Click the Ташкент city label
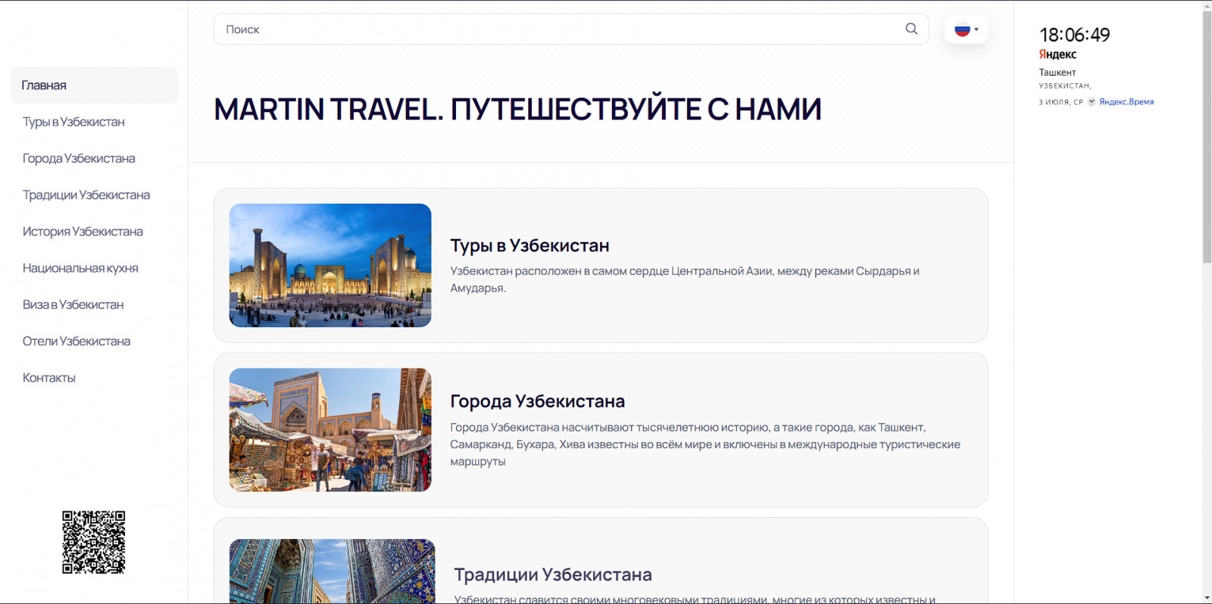Image resolution: width=1212 pixels, height=604 pixels. (1057, 73)
